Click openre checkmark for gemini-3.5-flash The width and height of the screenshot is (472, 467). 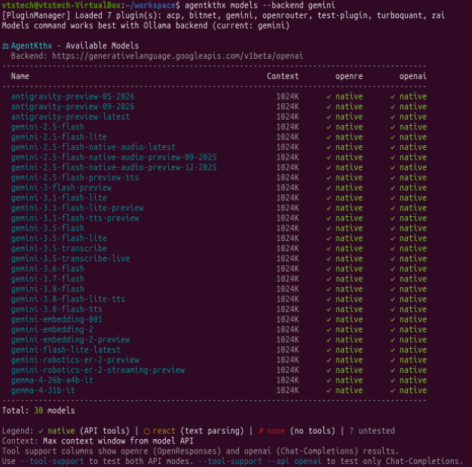tap(329, 228)
